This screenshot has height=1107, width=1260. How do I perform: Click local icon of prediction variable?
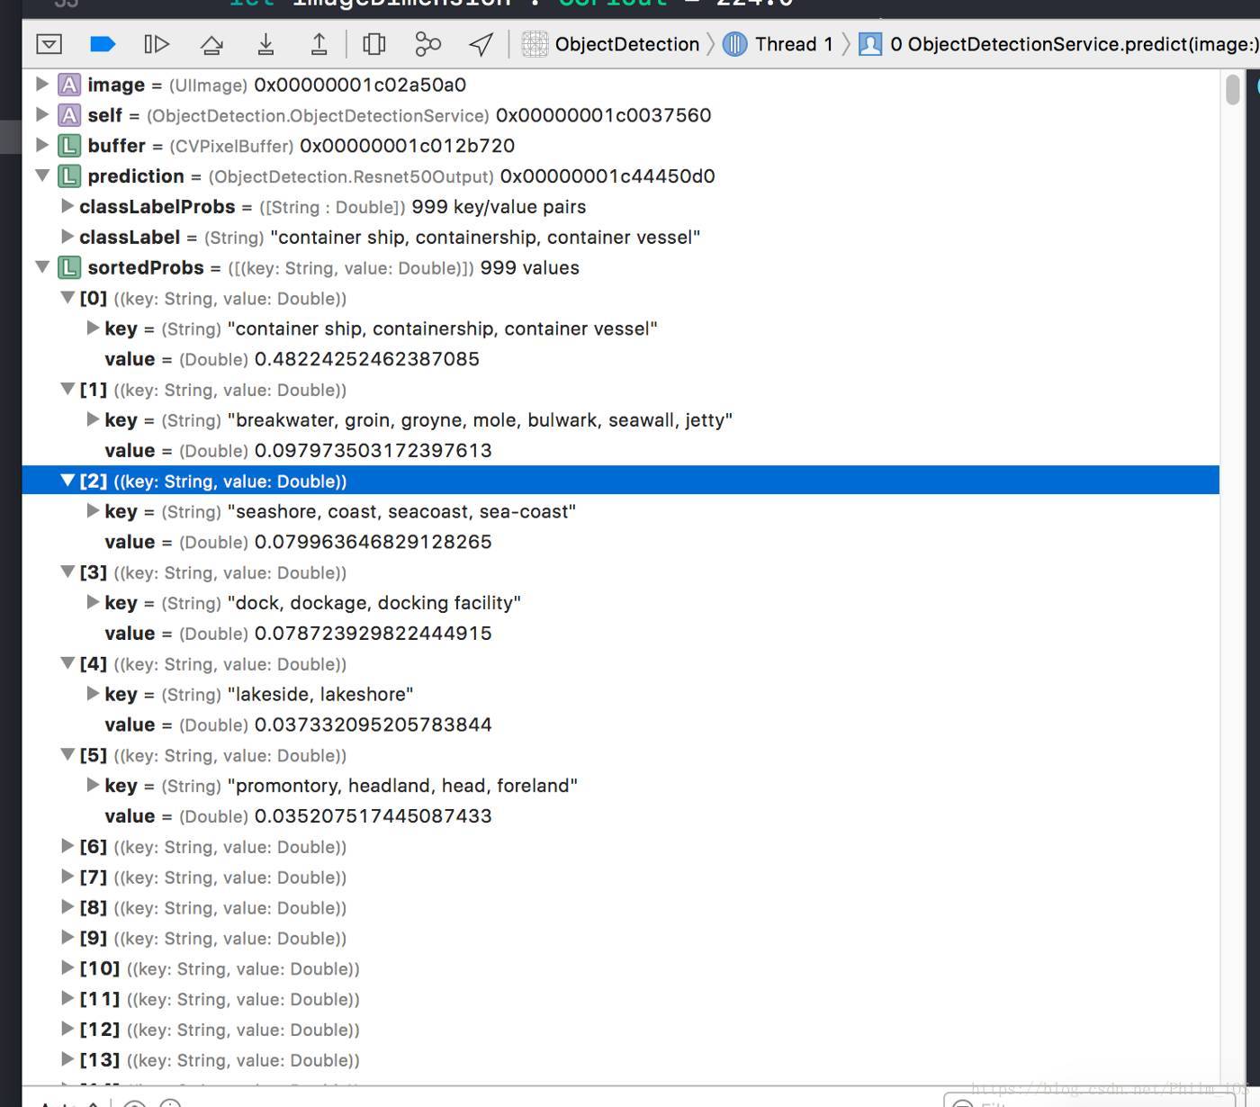click(x=69, y=175)
